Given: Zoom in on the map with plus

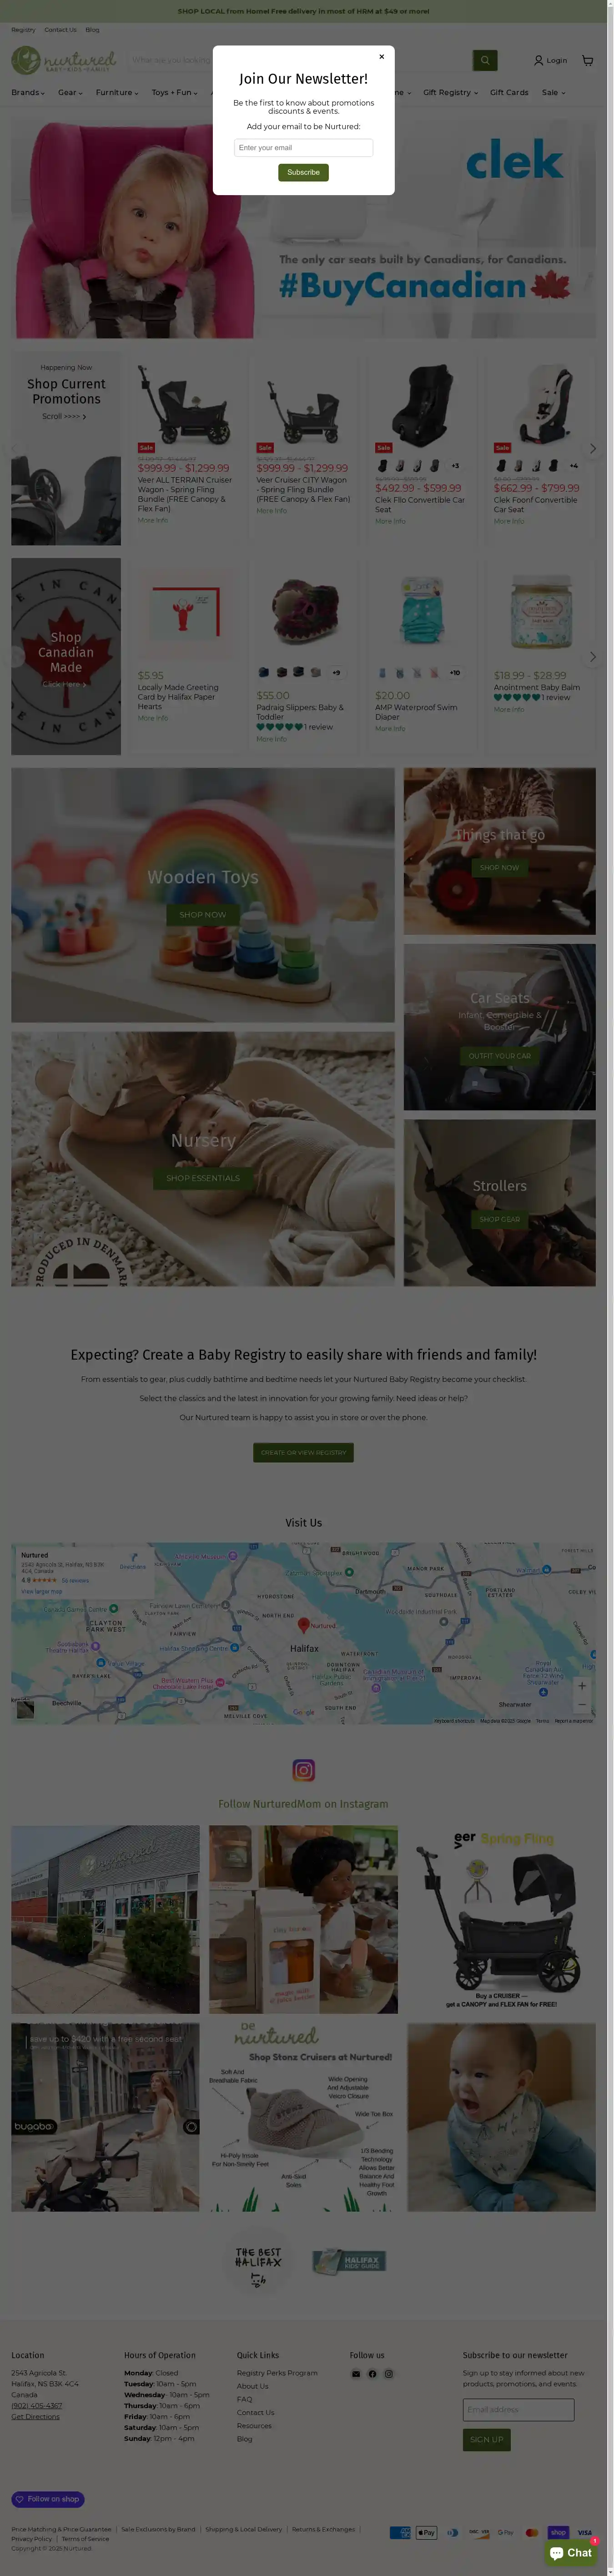Looking at the screenshot, I should (582, 1686).
